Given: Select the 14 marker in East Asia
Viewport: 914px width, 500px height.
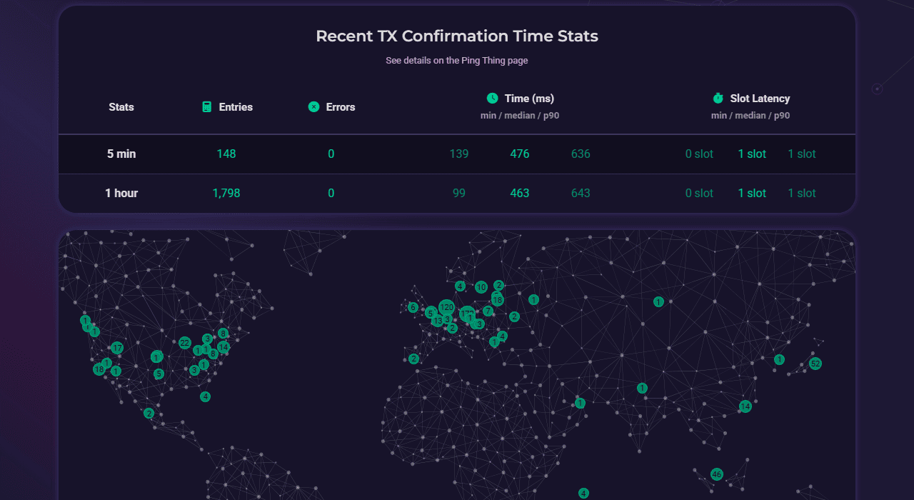Looking at the screenshot, I should pos(745,406).
